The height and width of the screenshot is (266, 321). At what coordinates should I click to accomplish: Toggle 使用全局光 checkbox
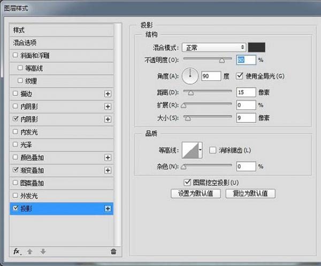[240, 76]
